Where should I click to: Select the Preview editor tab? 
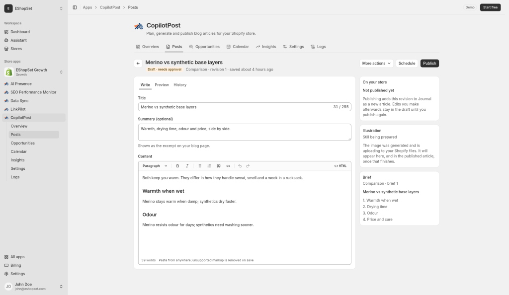click(x=162, y=85)
